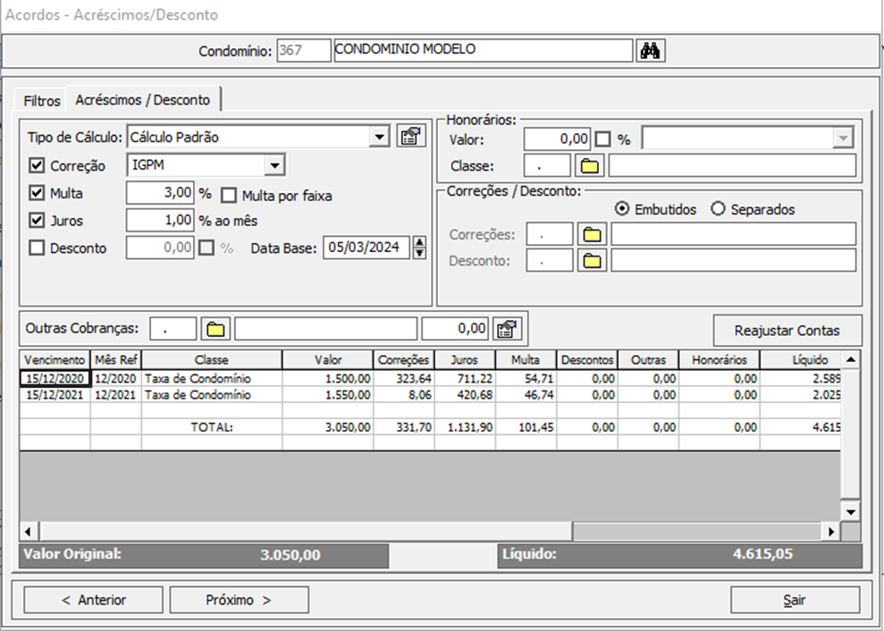Click Data Base date field
This screenshot has height=631, width=884.
366,248
